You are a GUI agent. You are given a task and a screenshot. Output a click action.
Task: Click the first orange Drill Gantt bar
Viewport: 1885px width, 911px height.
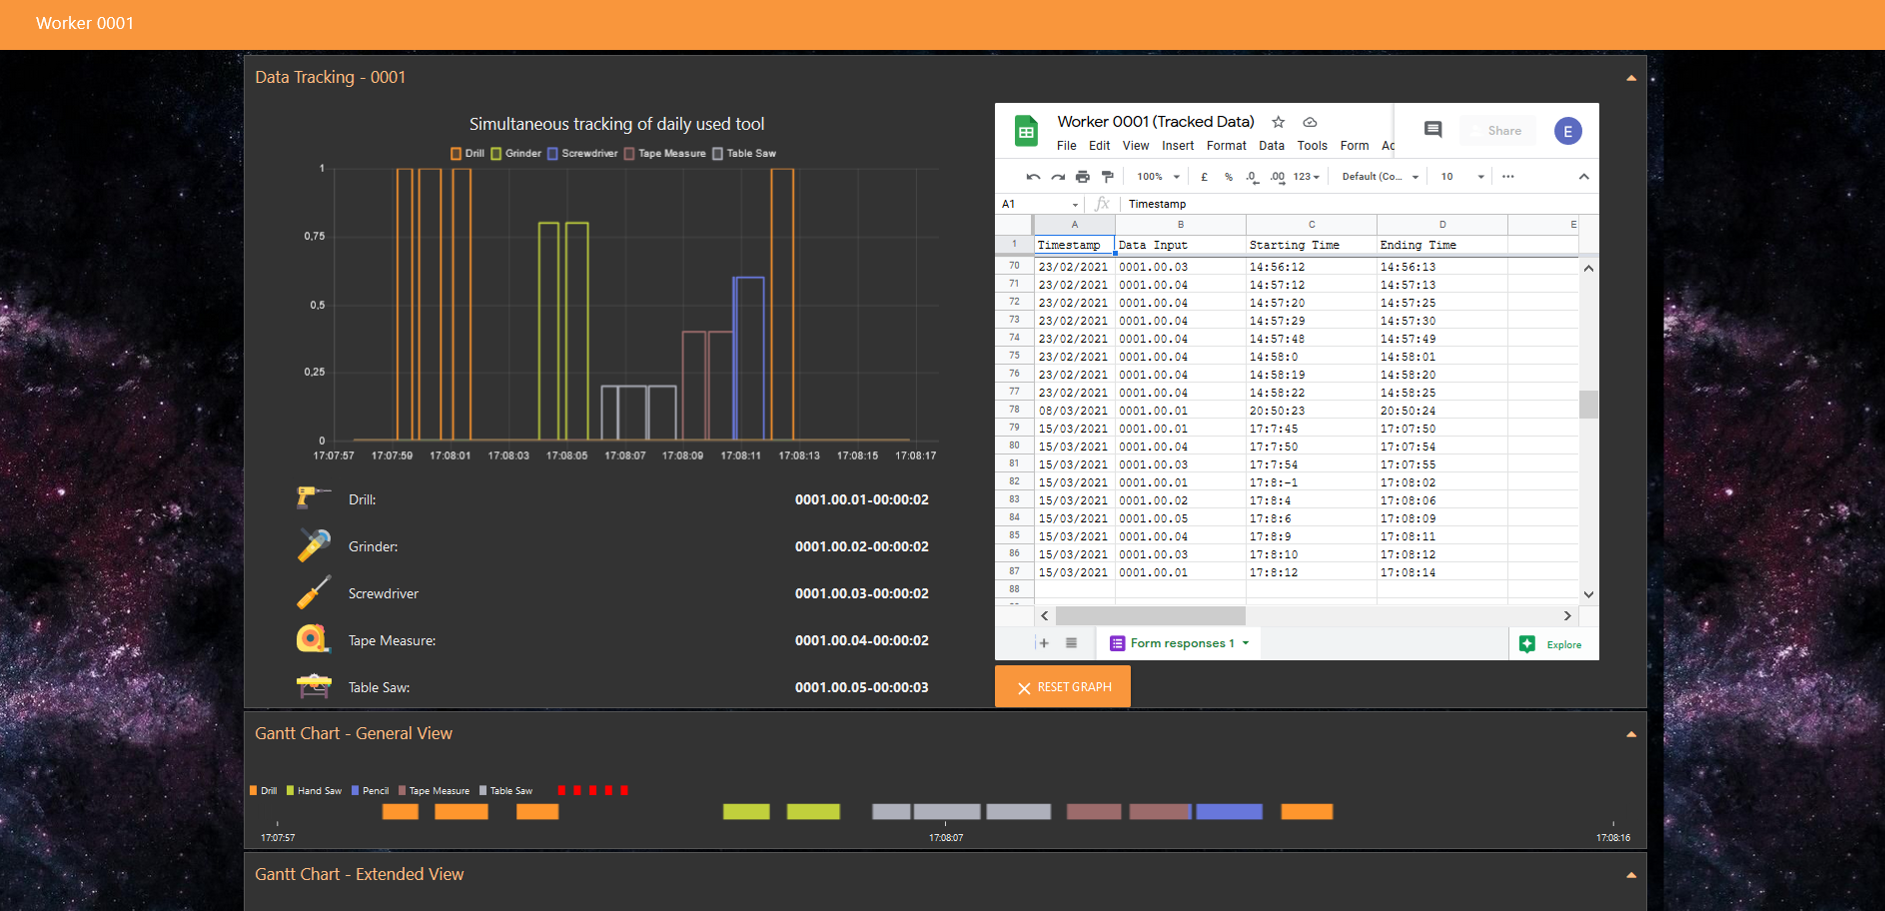click(x=401, y=812)
